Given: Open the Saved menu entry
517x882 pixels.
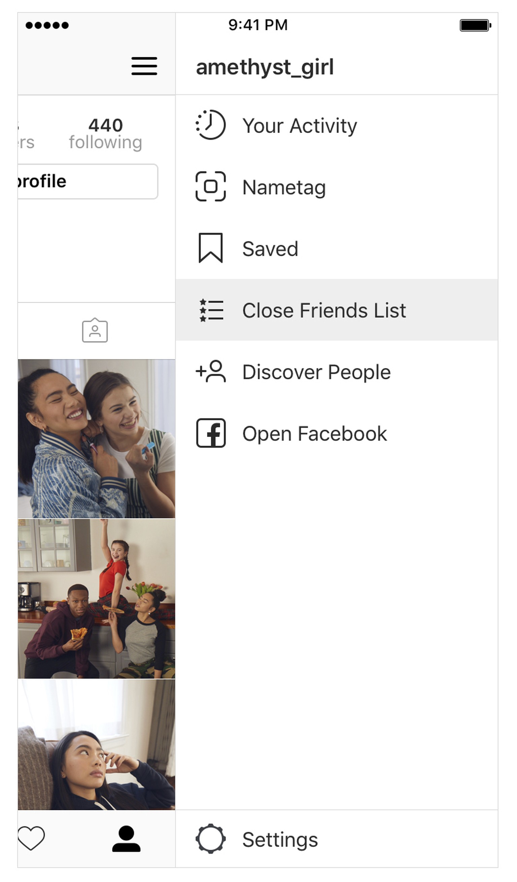Looking at the screenshot, I should click(270, 249).
